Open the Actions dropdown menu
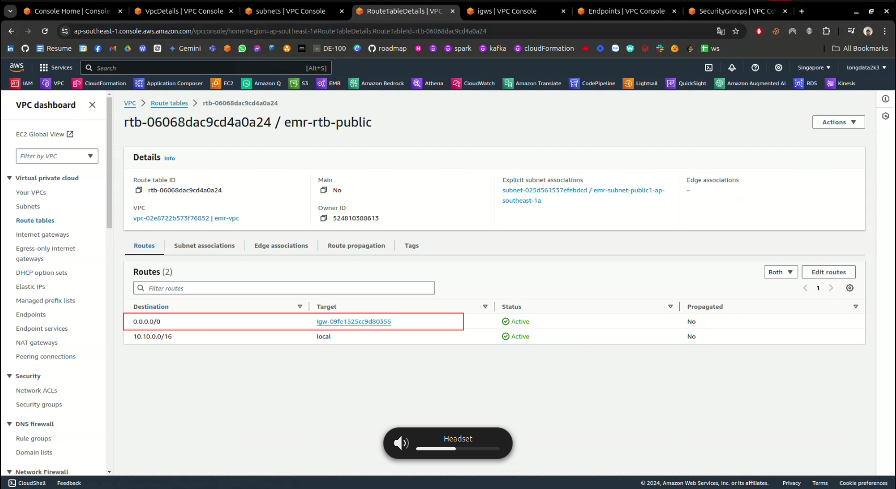 [838, 122]
